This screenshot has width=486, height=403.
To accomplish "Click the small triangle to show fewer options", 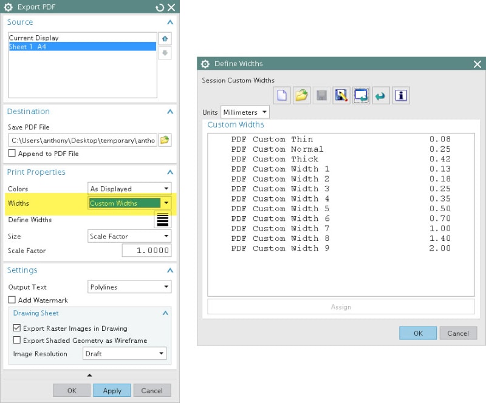I will (x=89, y=375).
